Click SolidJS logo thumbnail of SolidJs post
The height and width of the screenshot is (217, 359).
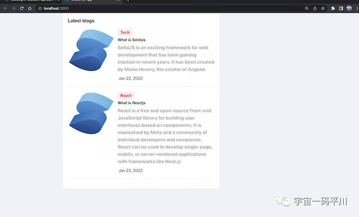91,50
